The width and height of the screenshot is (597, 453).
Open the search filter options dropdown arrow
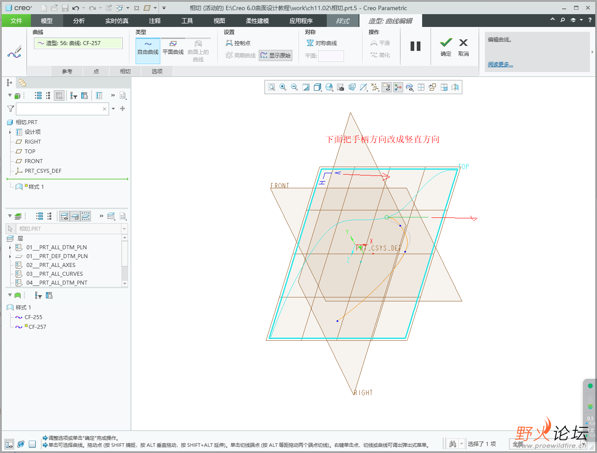(x=113, y=109)
